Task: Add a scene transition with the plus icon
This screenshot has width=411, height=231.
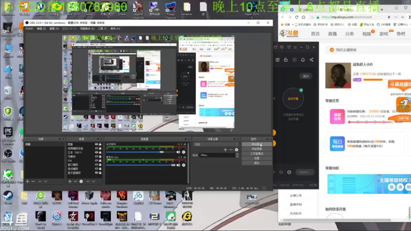Action: point(225,150)
